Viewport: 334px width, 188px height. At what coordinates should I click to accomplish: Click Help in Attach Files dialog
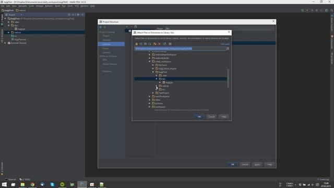pos(224,117)
